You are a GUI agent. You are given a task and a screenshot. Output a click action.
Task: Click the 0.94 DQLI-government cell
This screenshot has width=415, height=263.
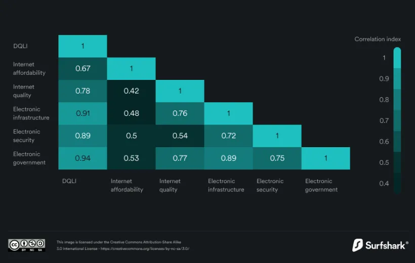point(82,158)
